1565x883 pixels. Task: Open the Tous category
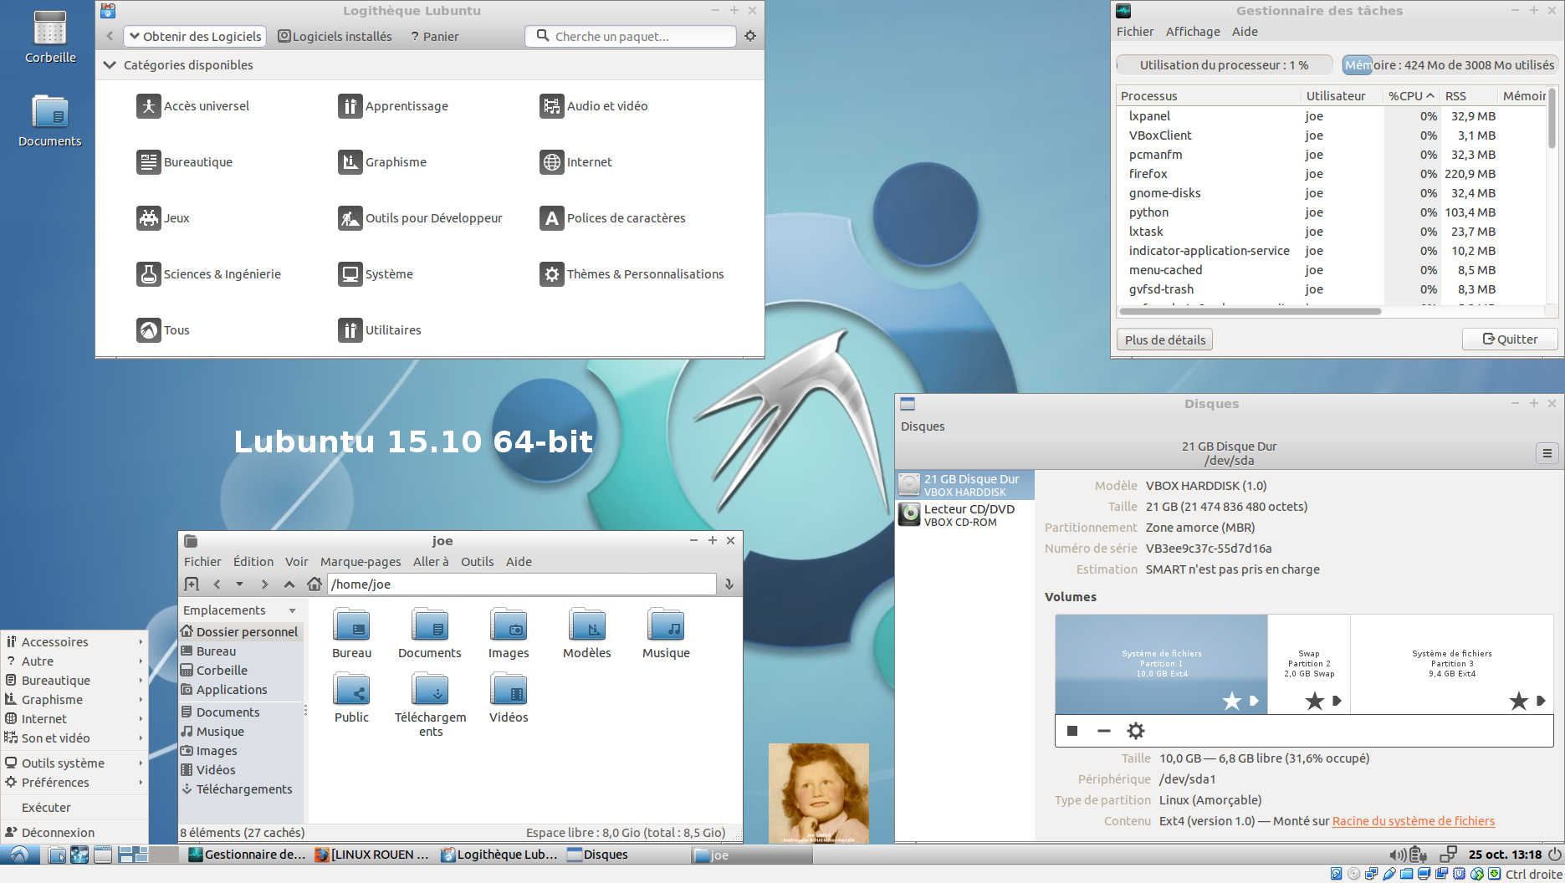163,330
